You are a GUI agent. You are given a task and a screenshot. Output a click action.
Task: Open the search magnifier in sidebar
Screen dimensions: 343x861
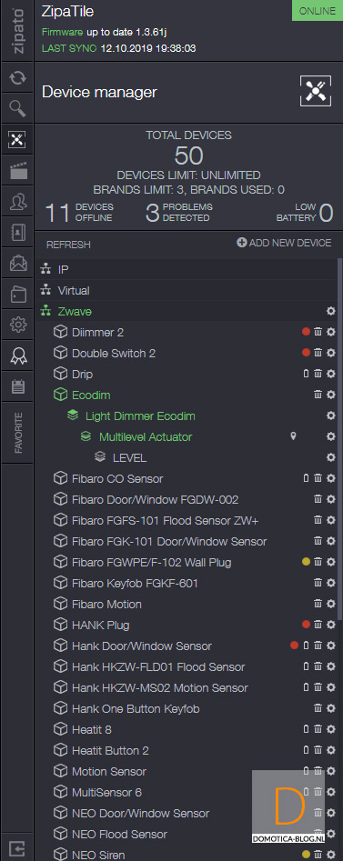[18, 109]
